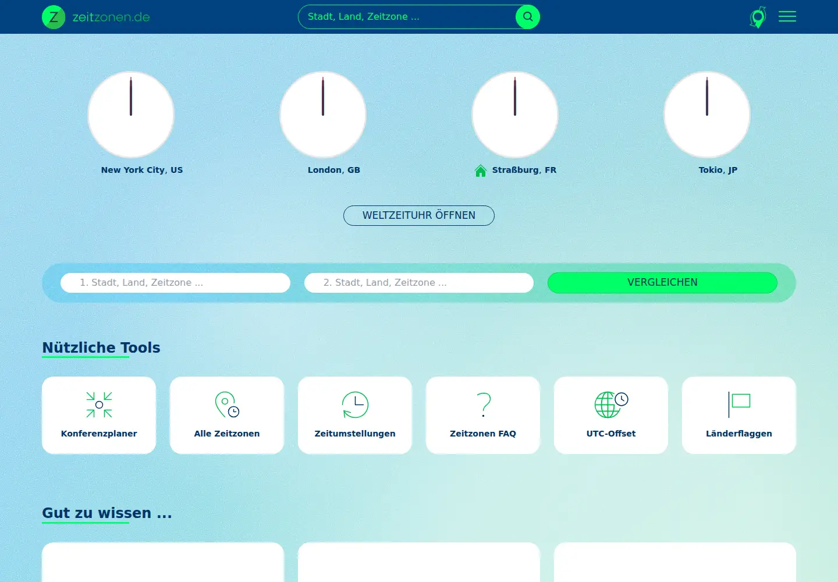Focus the first comparison city field
The width and height of the screenshot is (838, 582).
click(x=175, y=283)
